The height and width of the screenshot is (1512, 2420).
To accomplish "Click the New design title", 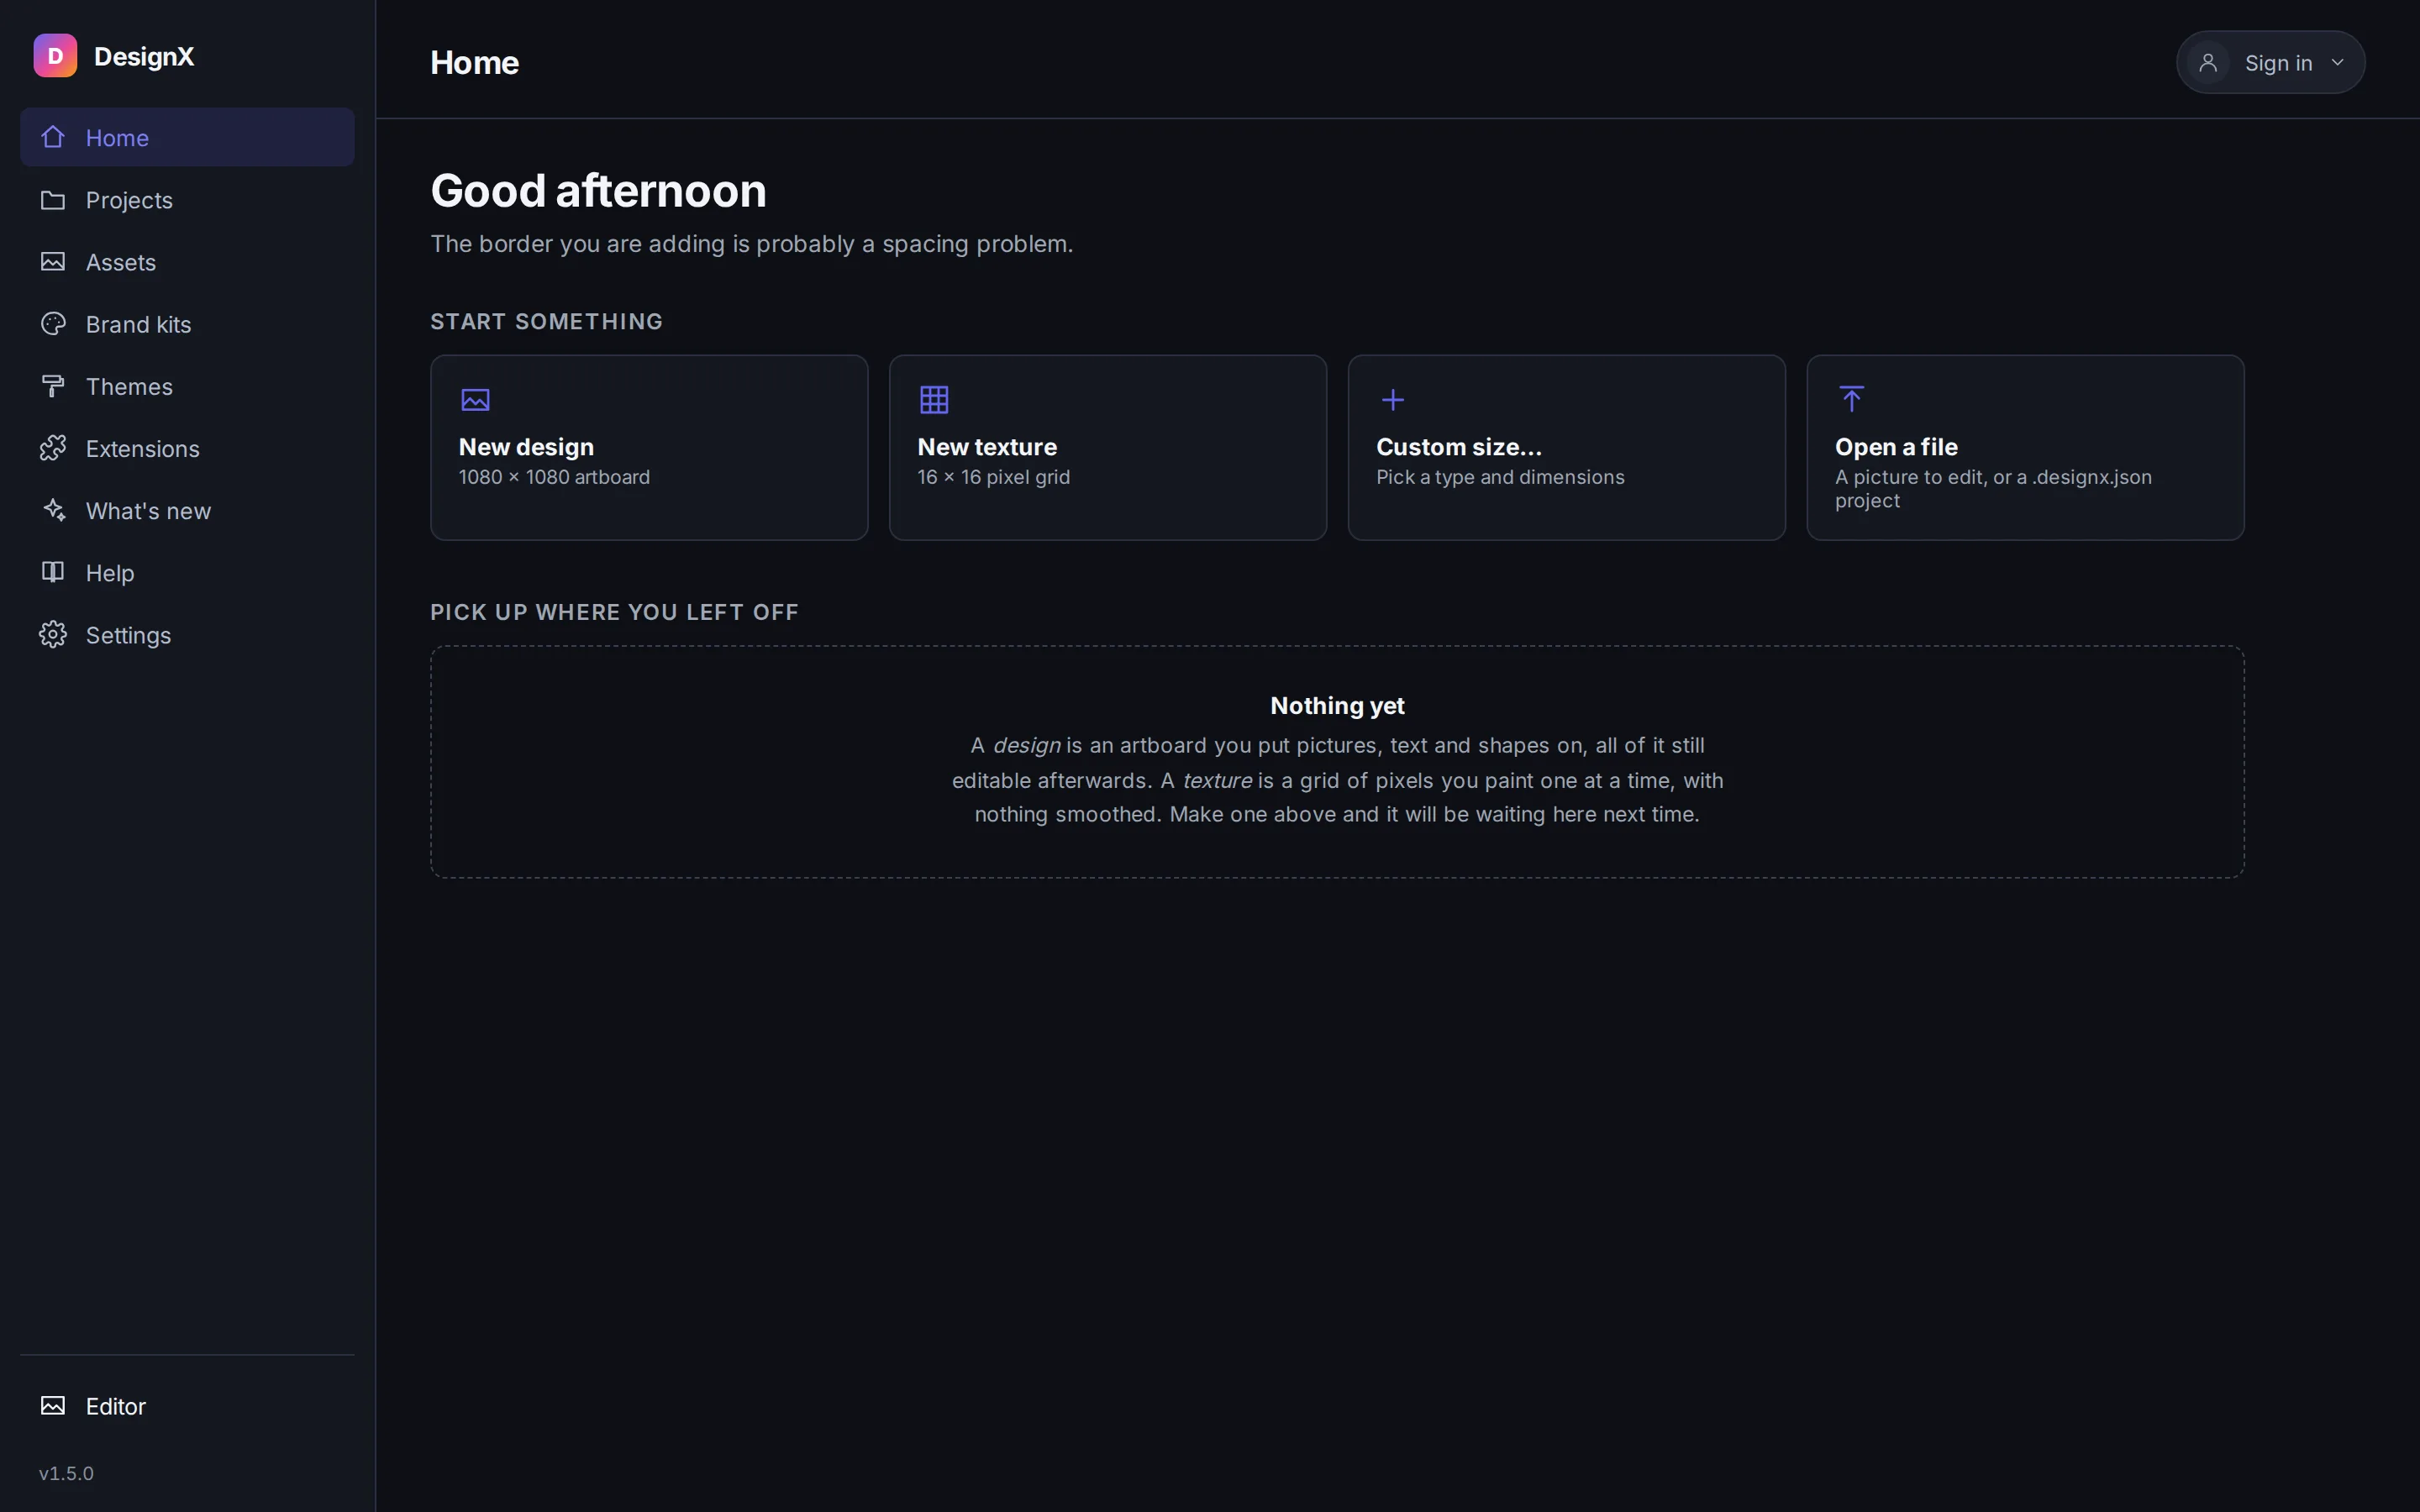I will (526, 447).
